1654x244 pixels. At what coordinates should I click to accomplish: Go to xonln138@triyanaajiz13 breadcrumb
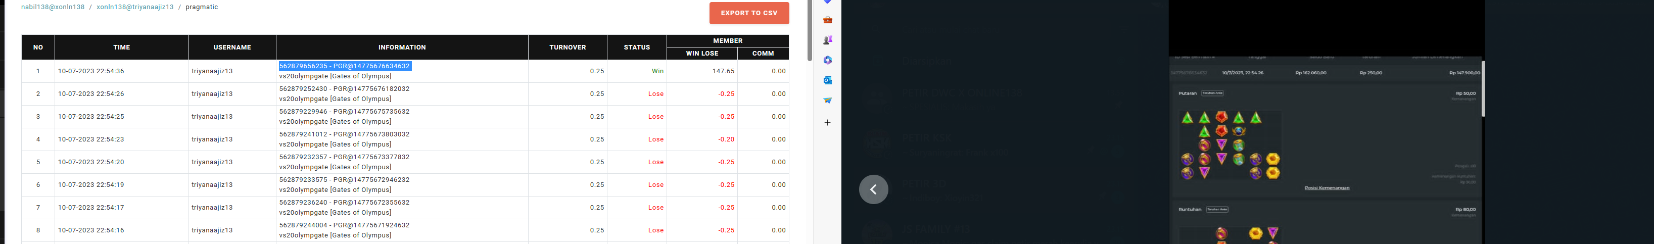click(135, 7)
